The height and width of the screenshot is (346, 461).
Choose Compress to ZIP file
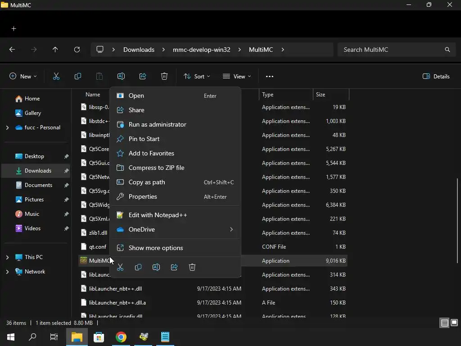click(x=175, y=168)
